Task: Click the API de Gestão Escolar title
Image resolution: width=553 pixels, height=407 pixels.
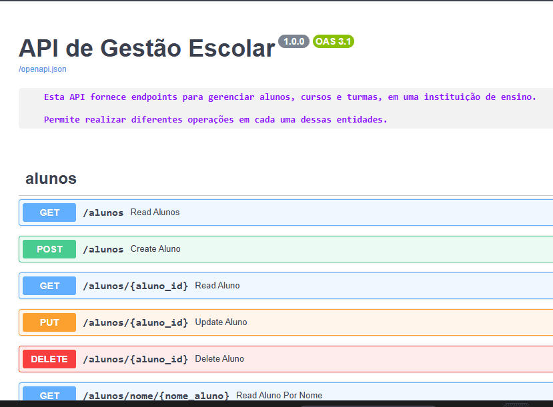Action: pyautogui.click(x=147, y=48)
